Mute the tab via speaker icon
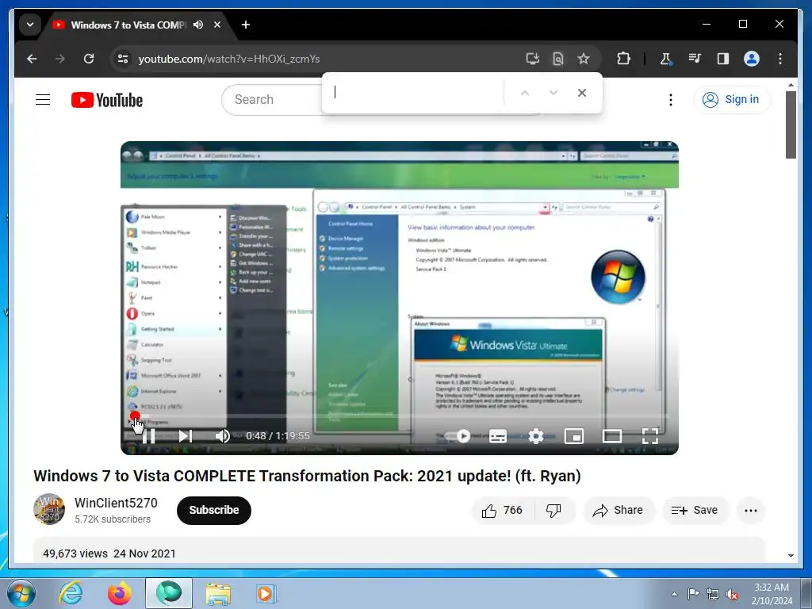 (x=198, y=25)
